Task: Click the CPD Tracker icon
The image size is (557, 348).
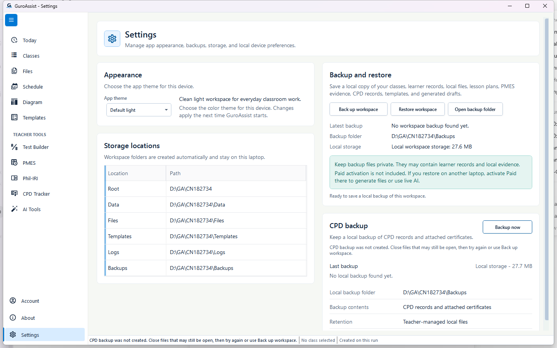Action: pyautogui.click(x=14, y=193)
